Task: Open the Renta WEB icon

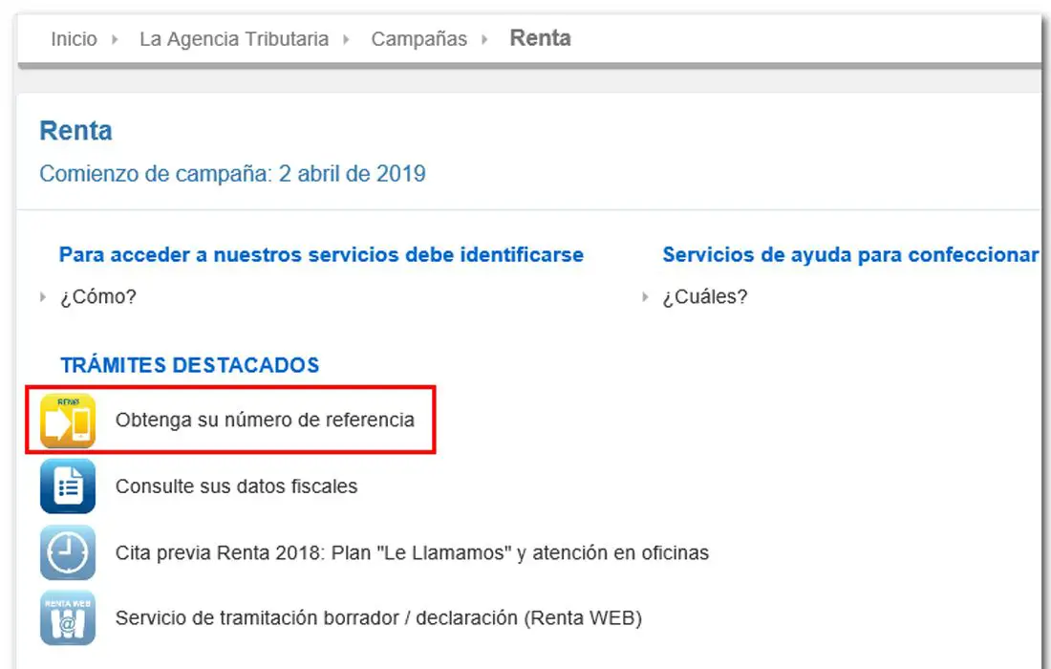Action: point(68,617)
